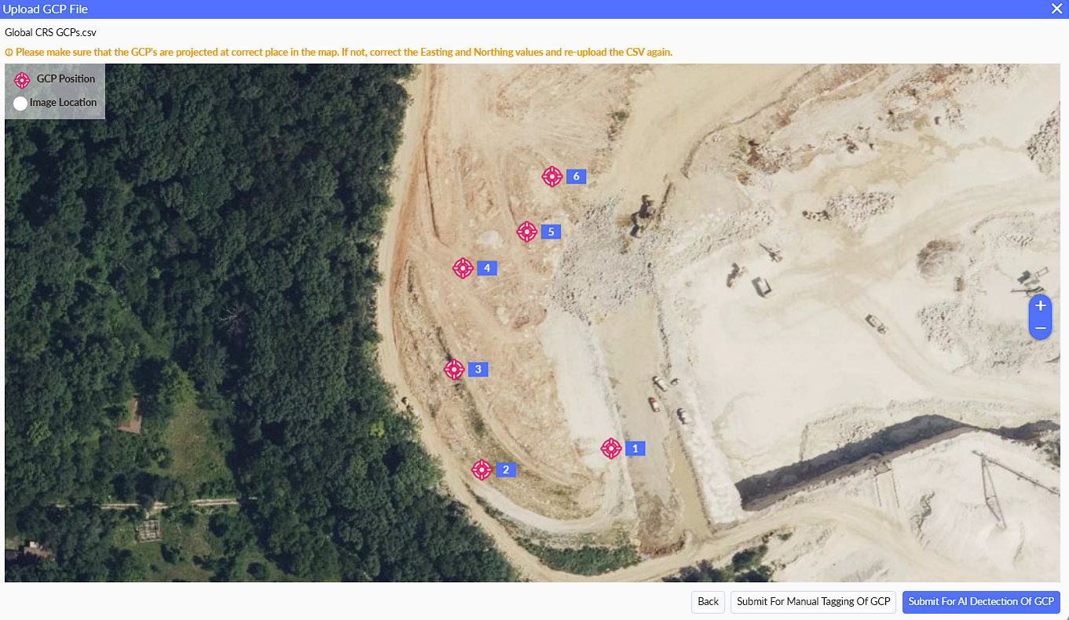Select the GCP 2 target marker
1069x620 pixels.
point(481,469)
